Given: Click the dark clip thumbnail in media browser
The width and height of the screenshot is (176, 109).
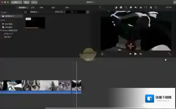Looking at the screenshot, I should [35, 23].
